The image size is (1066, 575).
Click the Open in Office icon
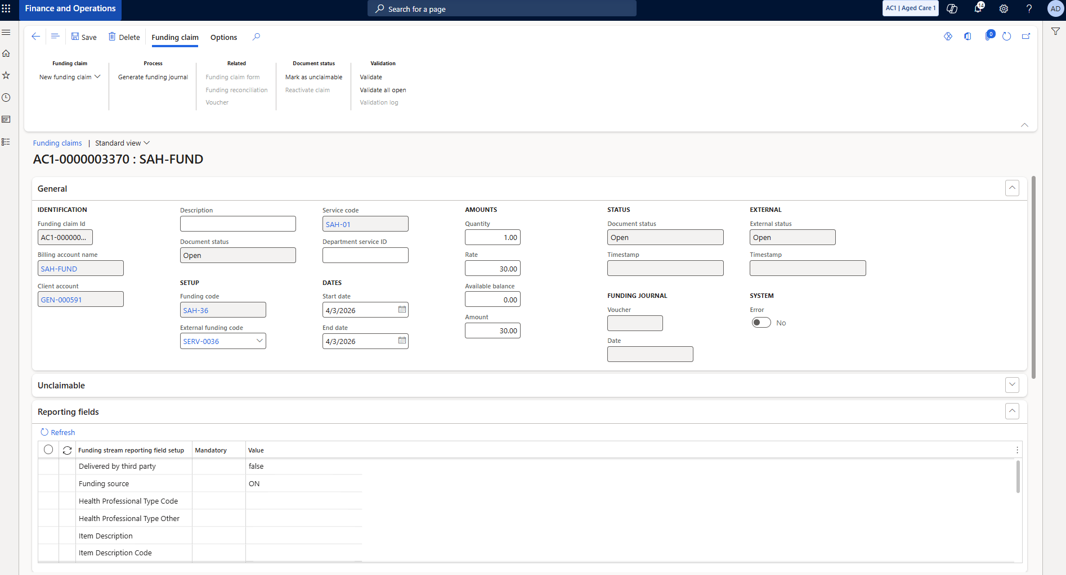tap(968, 37)
